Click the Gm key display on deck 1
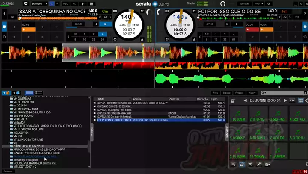 [x=105, y=12]
